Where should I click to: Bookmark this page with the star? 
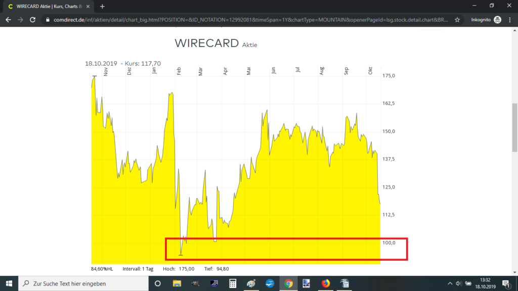(x=457, y=20)
